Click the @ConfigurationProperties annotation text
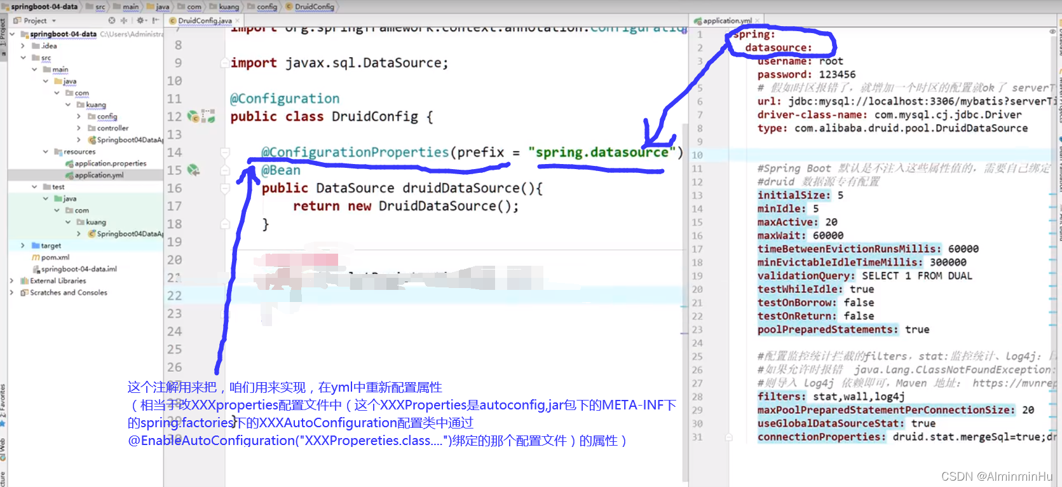The image size is (1062, 487). point(355,153)
